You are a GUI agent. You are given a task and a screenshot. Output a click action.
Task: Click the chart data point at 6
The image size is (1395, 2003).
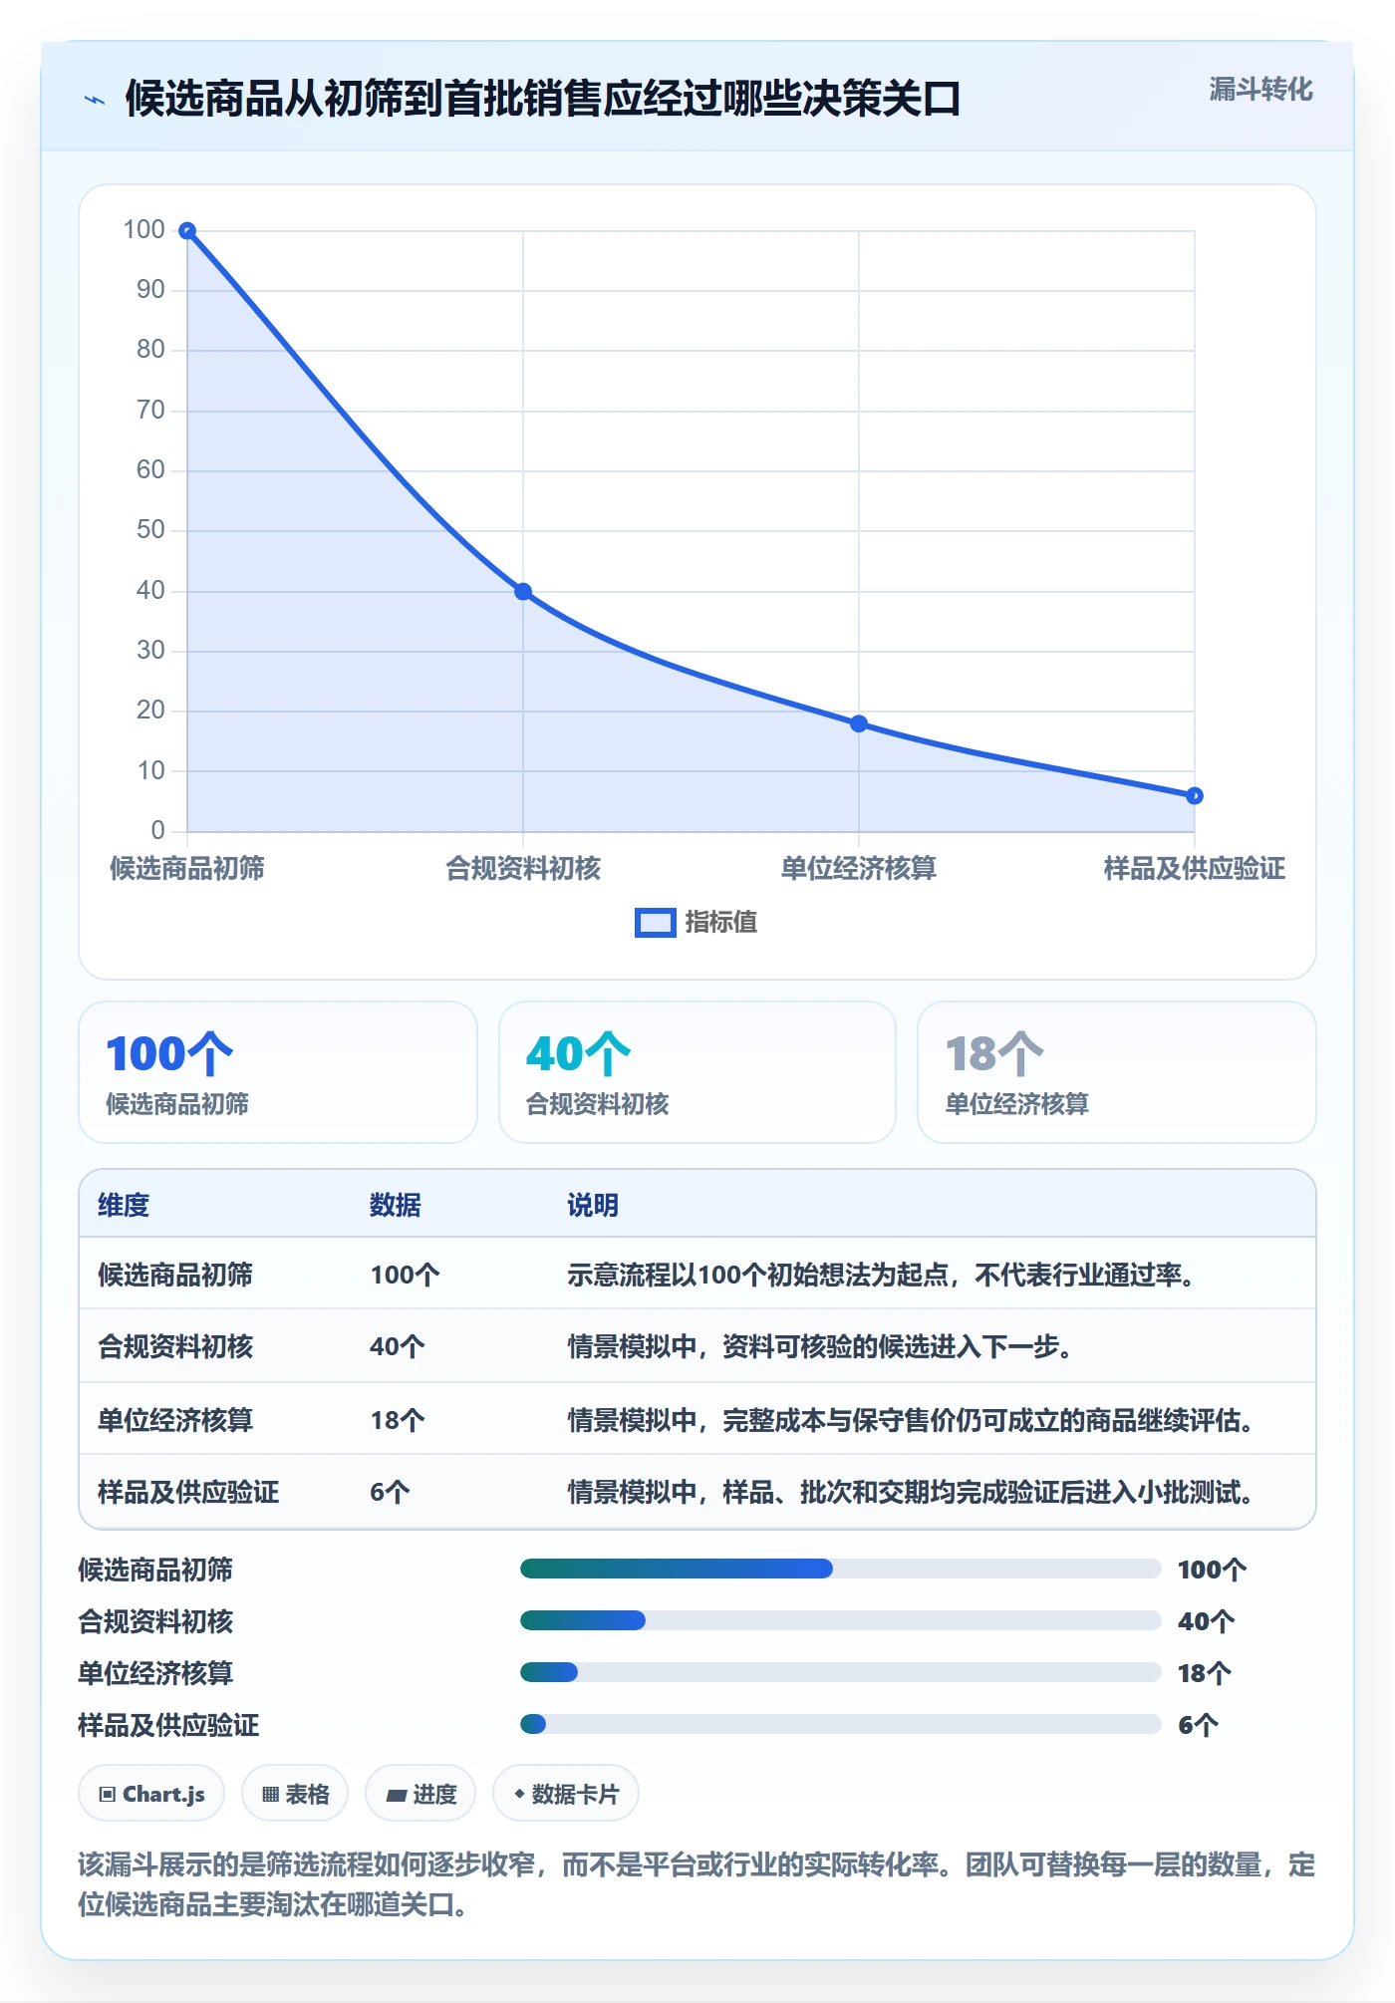(1195, 795)
